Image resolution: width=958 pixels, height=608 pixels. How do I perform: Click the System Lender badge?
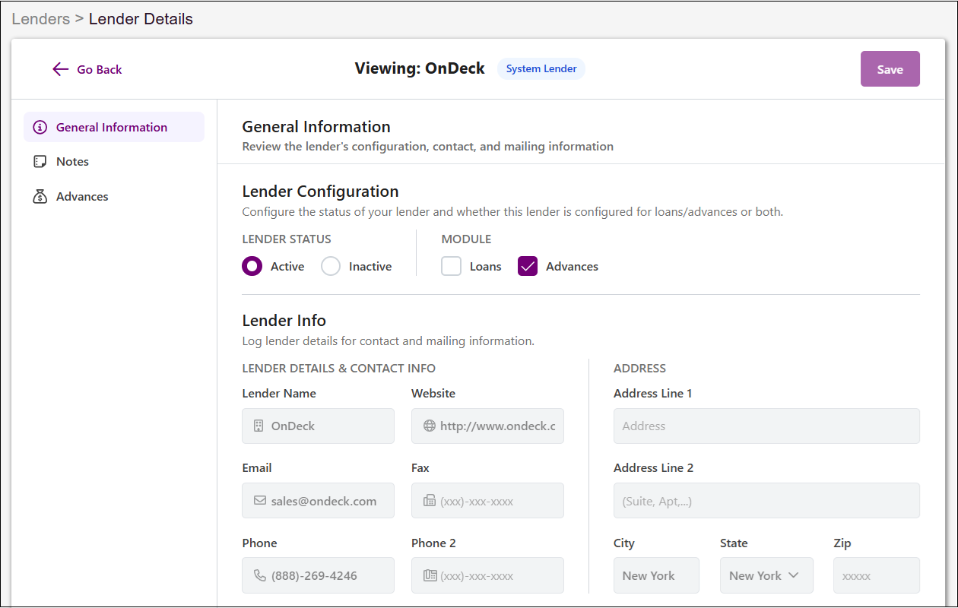(541, 68)
